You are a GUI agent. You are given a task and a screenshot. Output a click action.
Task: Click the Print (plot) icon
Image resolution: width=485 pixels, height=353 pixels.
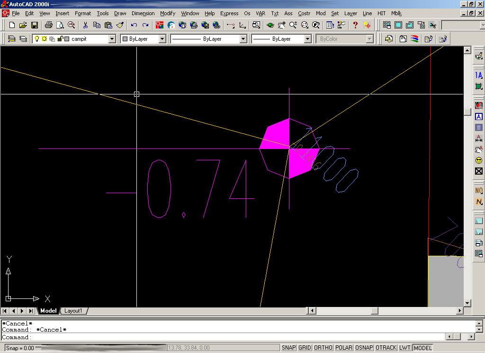pos(48,25)
